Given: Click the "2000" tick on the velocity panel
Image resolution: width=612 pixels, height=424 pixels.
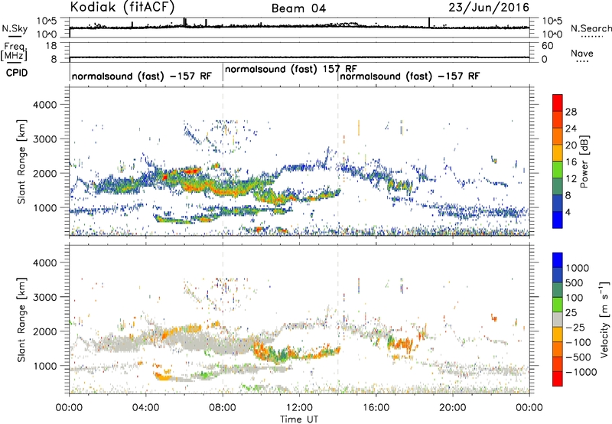Looking at the screenshot, I should point(44,331).
